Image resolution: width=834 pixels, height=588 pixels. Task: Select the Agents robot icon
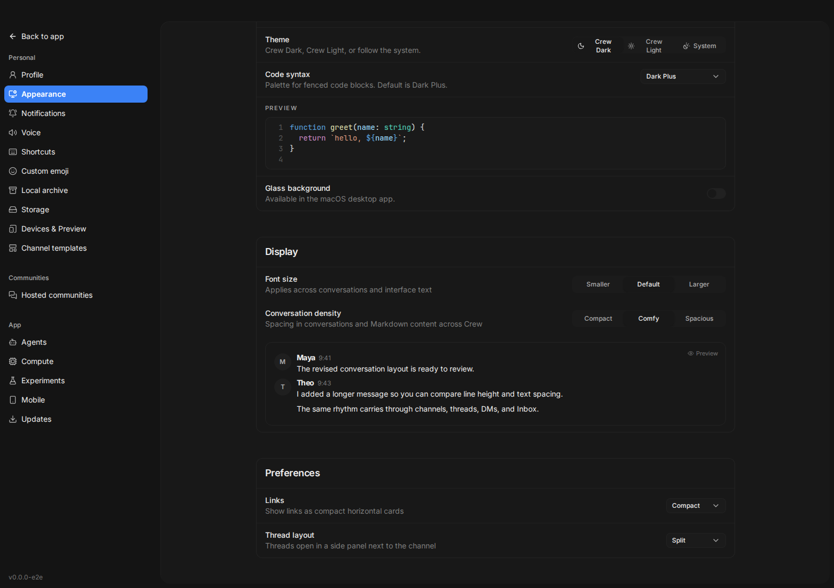13,342
